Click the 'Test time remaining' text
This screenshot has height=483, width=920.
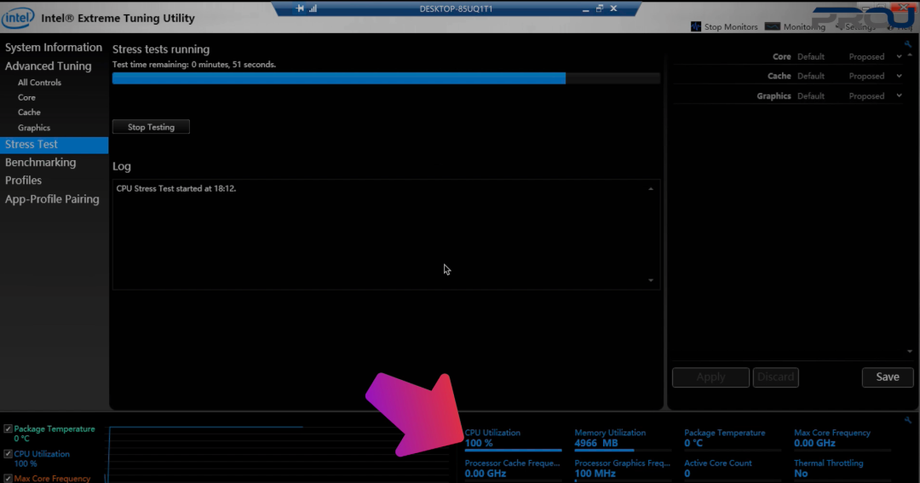[x=193, y=65]
